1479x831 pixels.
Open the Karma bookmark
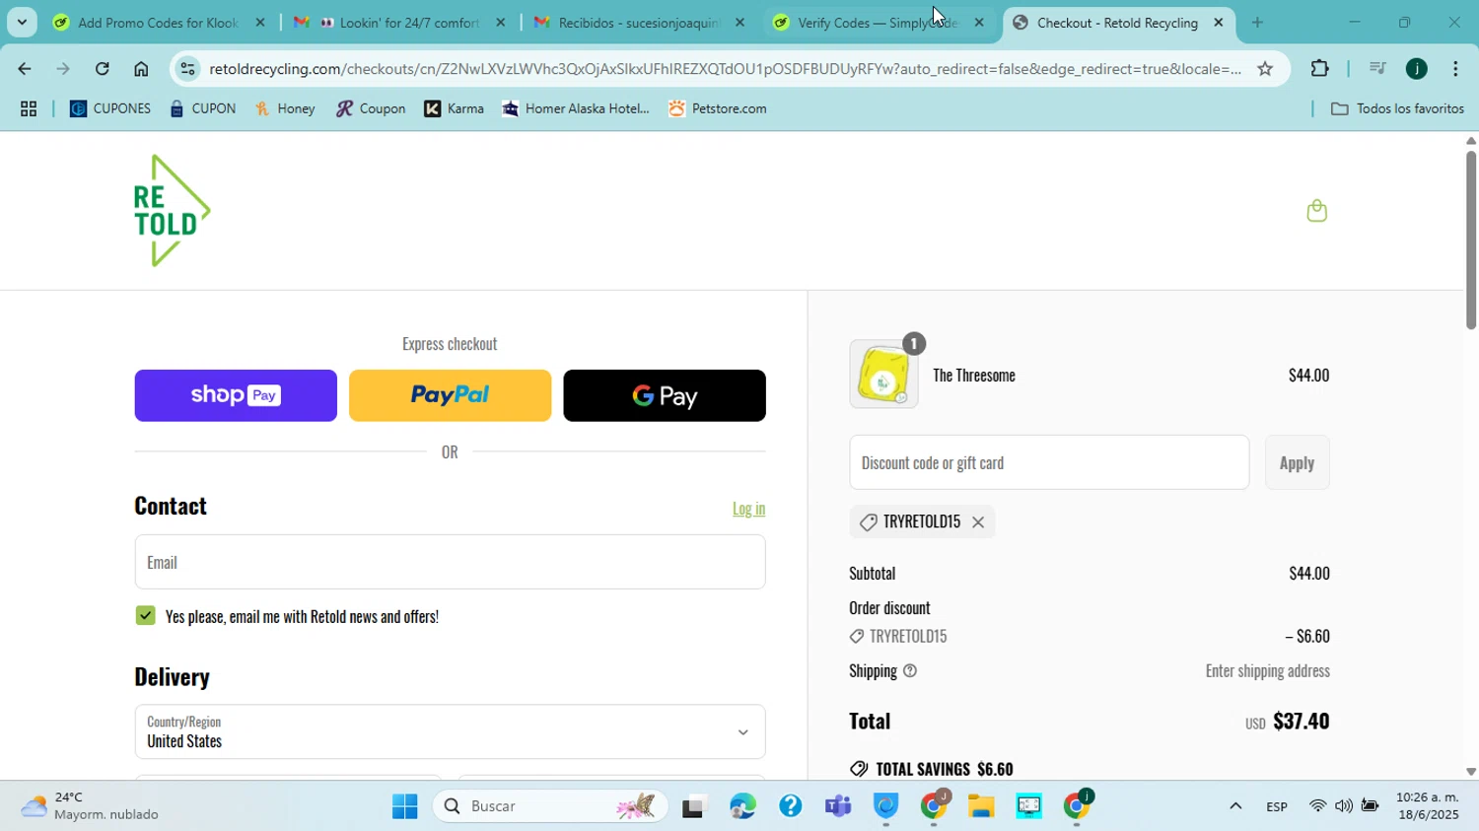click(x=455, y=109)
